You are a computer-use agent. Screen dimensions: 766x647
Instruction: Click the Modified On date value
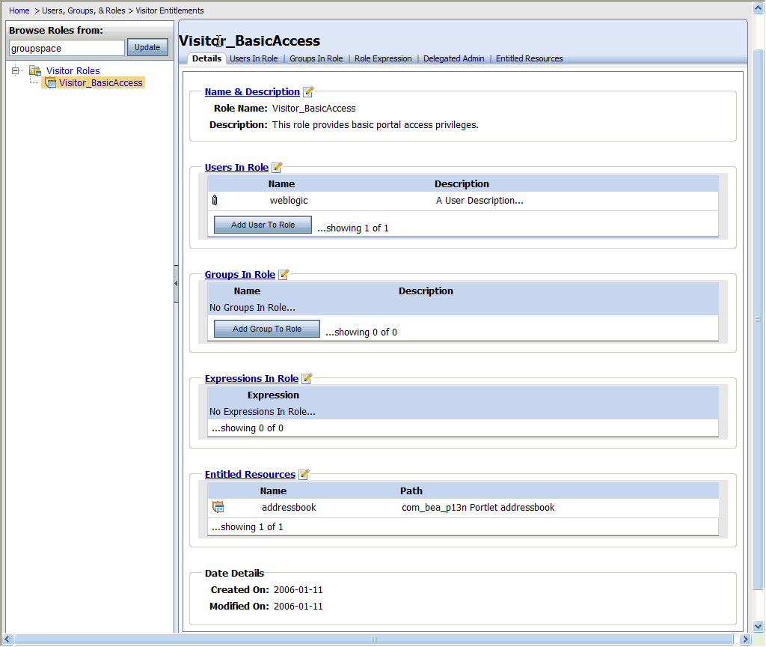coord(298,607)
